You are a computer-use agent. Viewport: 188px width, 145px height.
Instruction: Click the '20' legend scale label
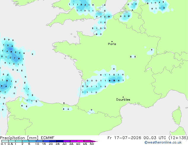51,144
